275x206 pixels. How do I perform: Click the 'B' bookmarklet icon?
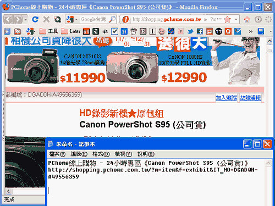point(143,31)
